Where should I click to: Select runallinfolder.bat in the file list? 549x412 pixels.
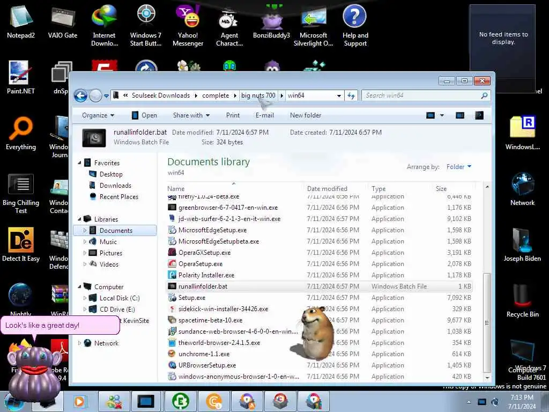click(x=320, y=286)
